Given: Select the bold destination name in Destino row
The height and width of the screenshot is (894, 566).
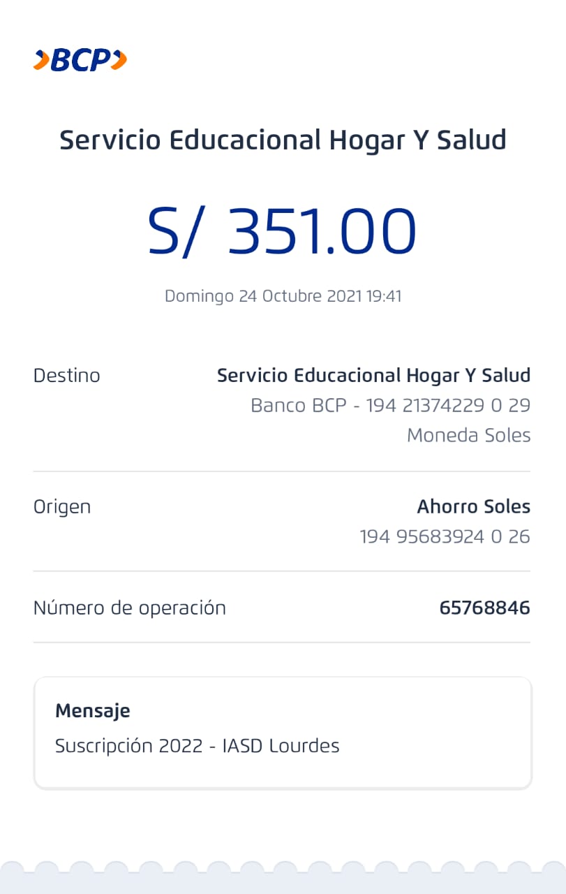Looking at the screenshot, I should [373, 376].
